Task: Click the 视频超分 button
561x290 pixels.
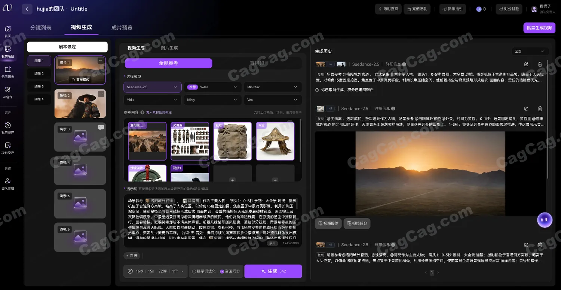Action: [x=357, y=223]
